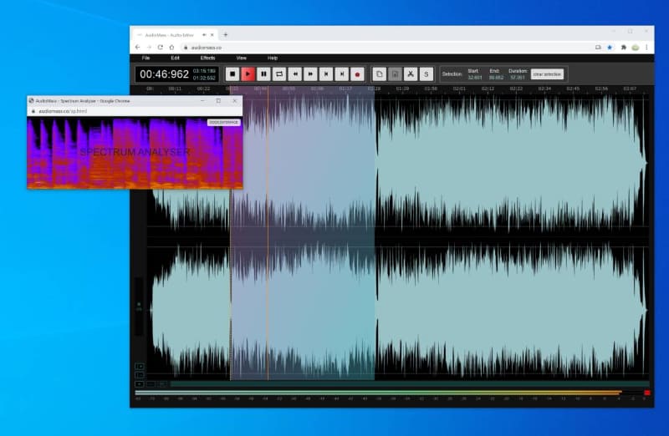Click the red Play button

[248, 74]
